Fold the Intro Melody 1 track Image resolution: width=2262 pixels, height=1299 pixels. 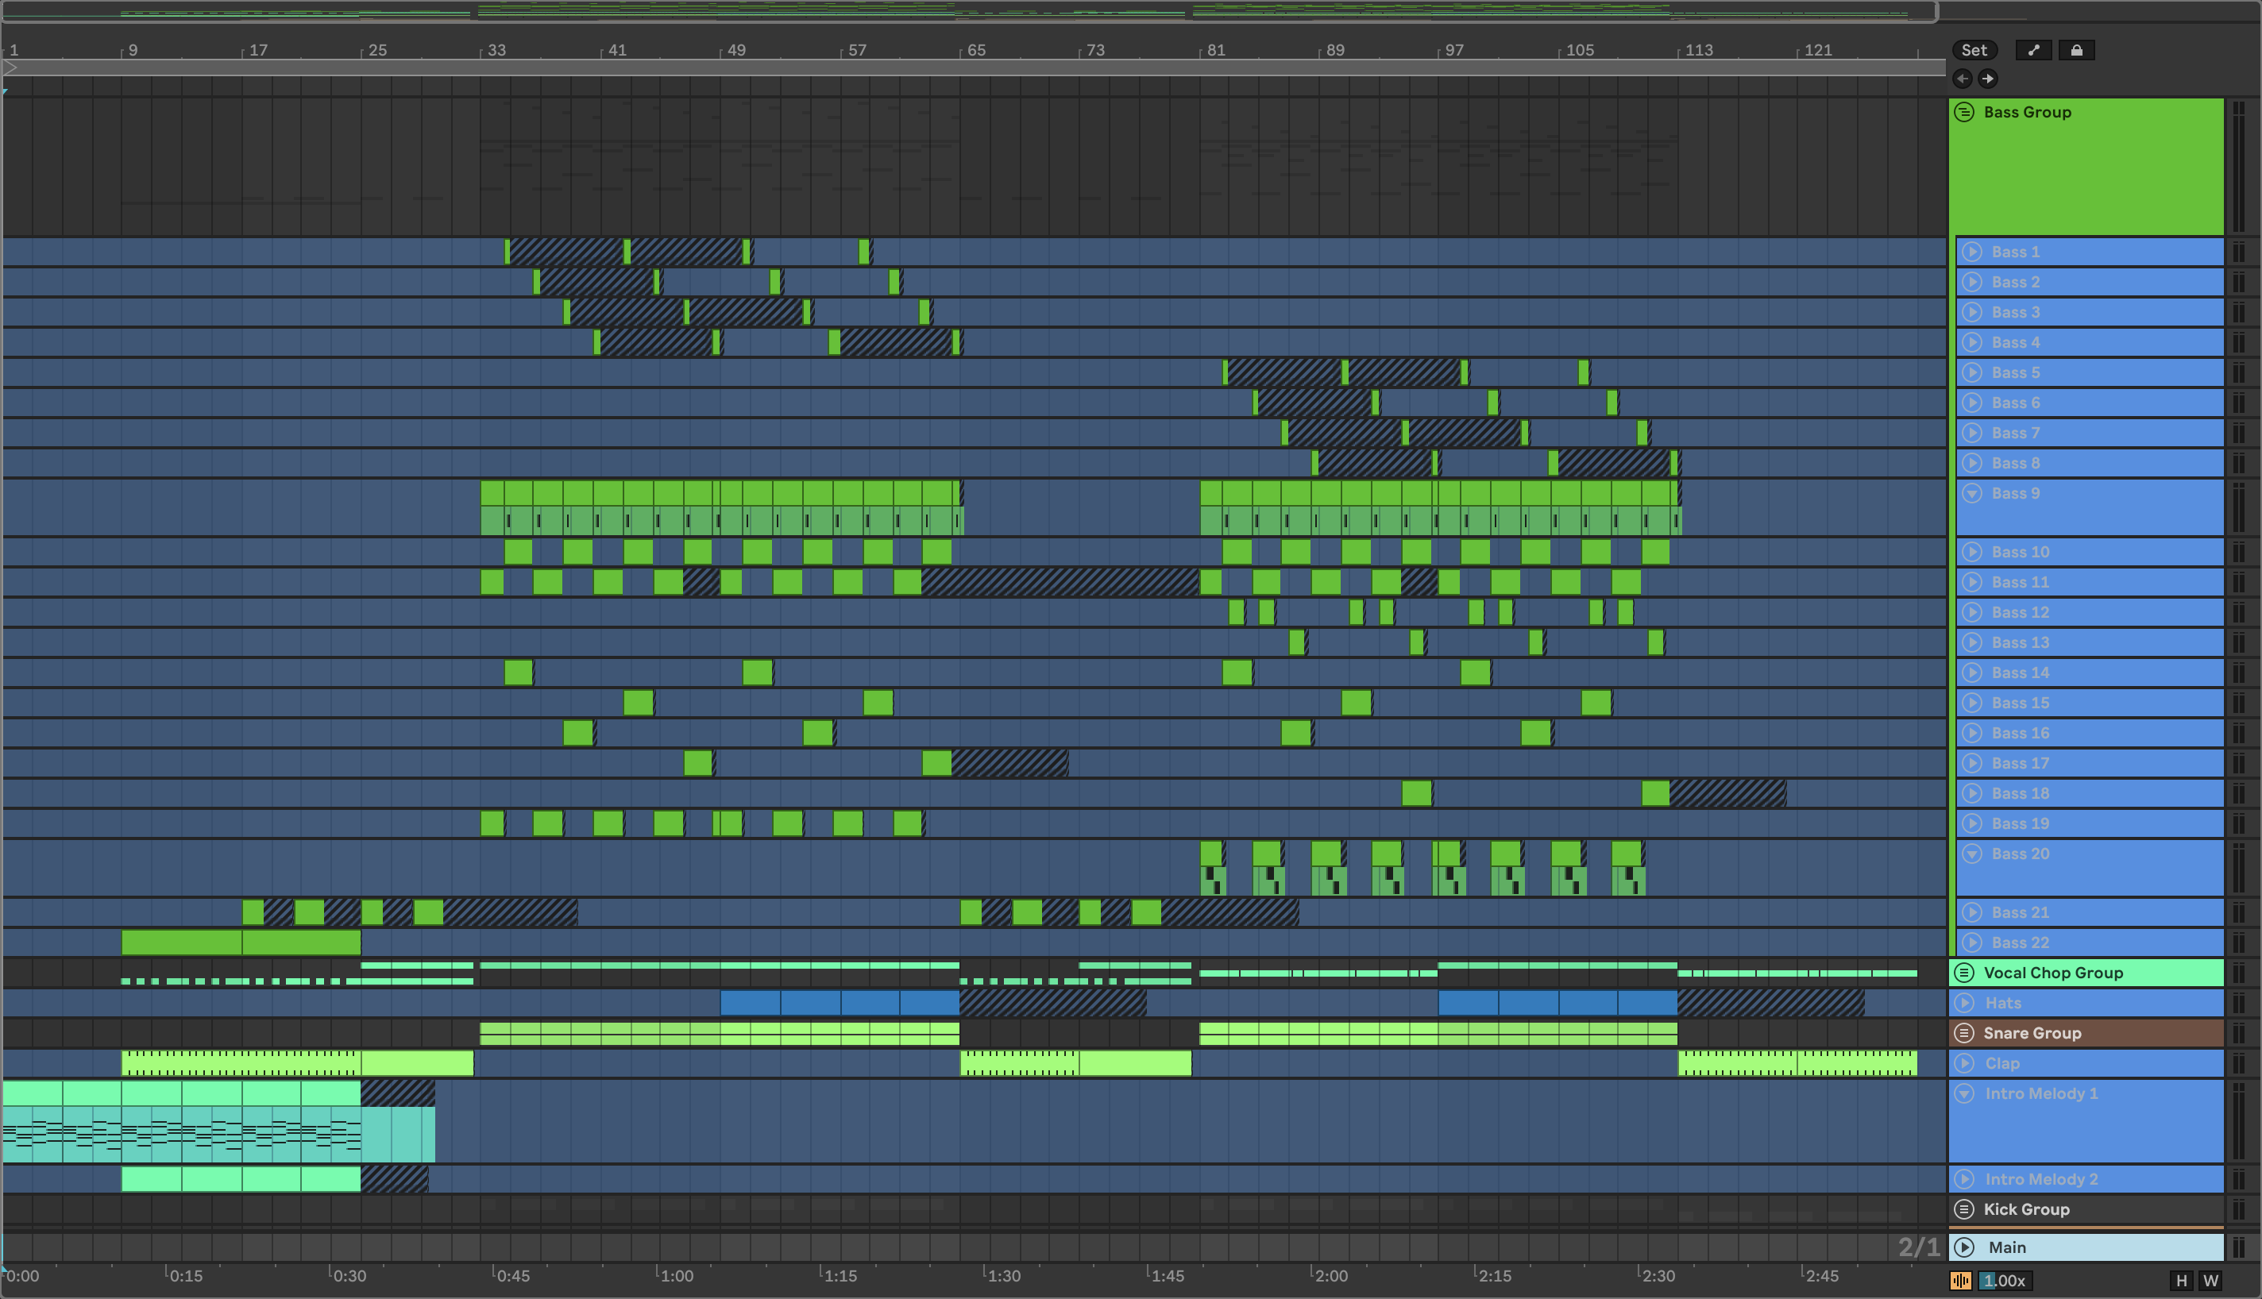click(1965, 1093)
